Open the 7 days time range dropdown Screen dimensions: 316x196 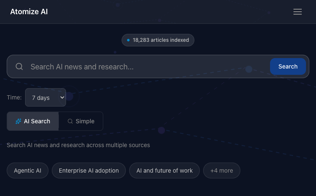coord(45,97)
